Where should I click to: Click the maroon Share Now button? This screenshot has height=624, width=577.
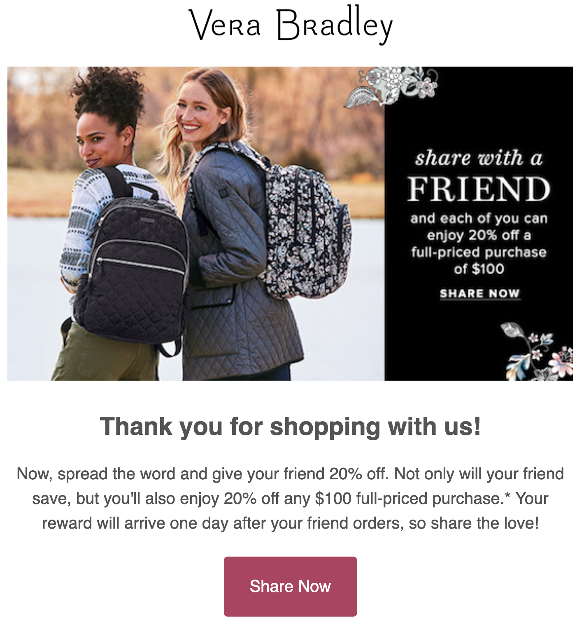[290, 586]
